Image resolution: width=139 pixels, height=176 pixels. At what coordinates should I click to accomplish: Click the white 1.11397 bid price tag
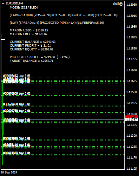pos(131,120)
